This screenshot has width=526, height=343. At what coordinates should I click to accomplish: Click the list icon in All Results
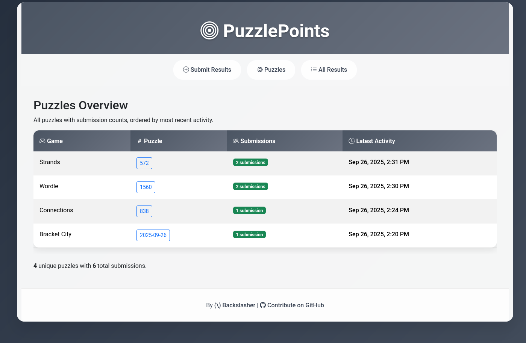click(x=314, y=70)
